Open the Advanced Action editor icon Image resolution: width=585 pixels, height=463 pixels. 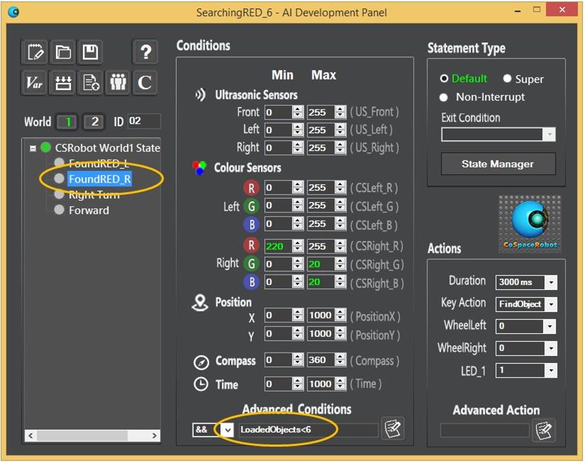pyautogui.click(x=543, y=430)
